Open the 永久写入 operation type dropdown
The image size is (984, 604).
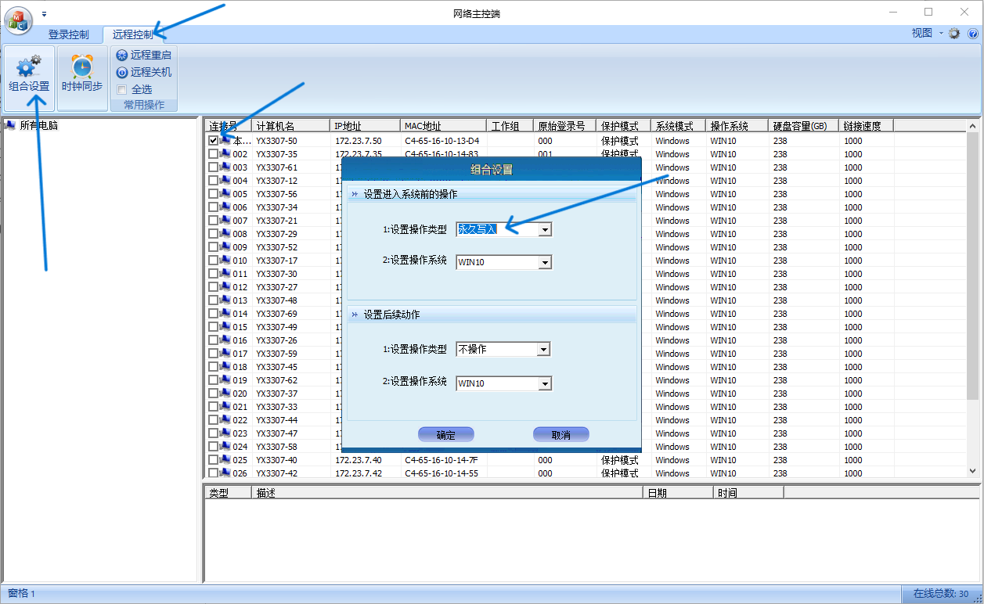pyautogui.click(x=545, y=229)
